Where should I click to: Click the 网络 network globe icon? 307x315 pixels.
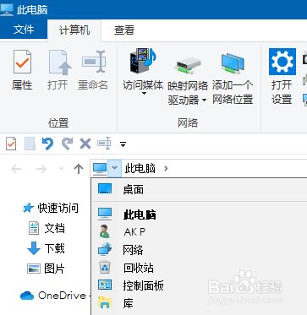pyautogui.click(x=105, y=250)
